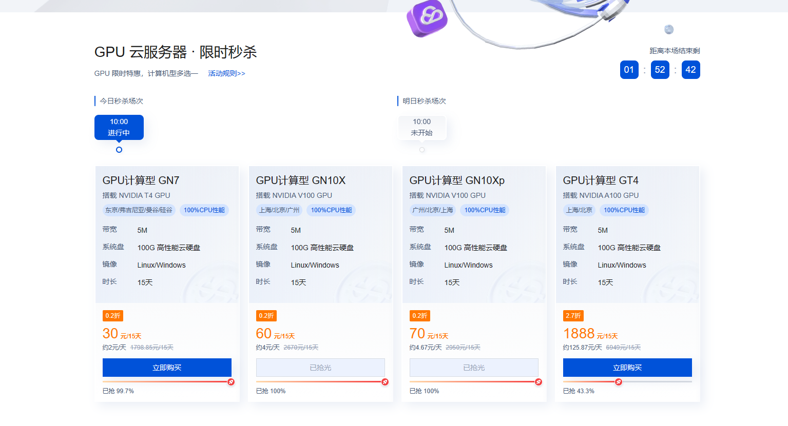Click GN7 sales progress bar
This screenshot has height=426, width=788.
[167, 381]
